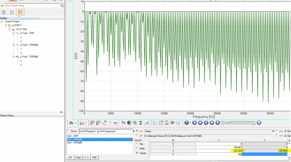Select the highlighted Set1 - ERP(dB) list entry
Screen dimensions: 291x162
pos(100,139)
